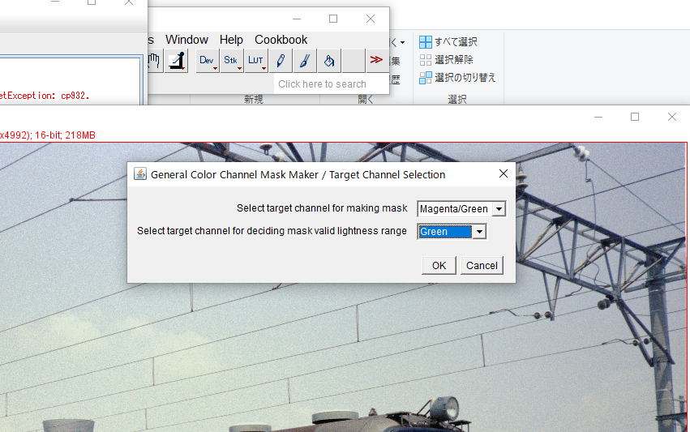Confirm the dialog with OK
Screen dimensions: 690x432
pyautogui.click(x=439, y=265)
